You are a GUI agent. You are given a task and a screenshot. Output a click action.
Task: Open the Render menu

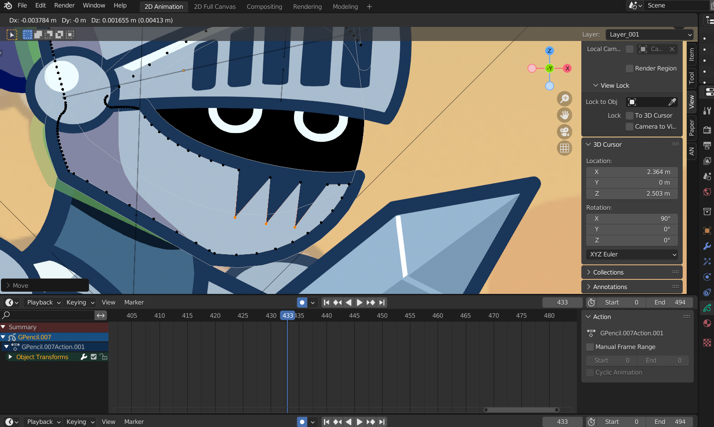[x=64, y=6]
